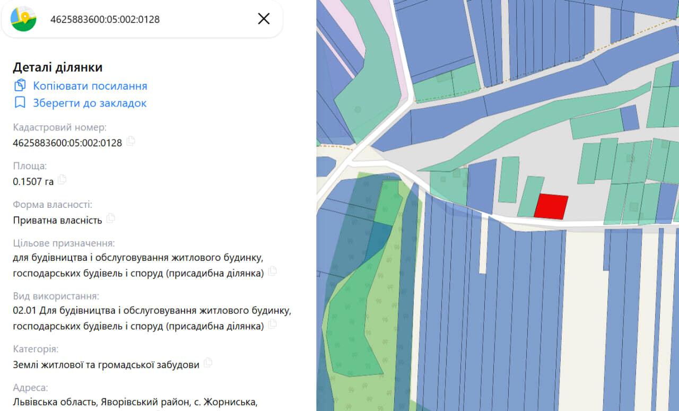Click the 'Копіювати посилання' link
Viewport: 679px width, 411px height.
(90, 86)
